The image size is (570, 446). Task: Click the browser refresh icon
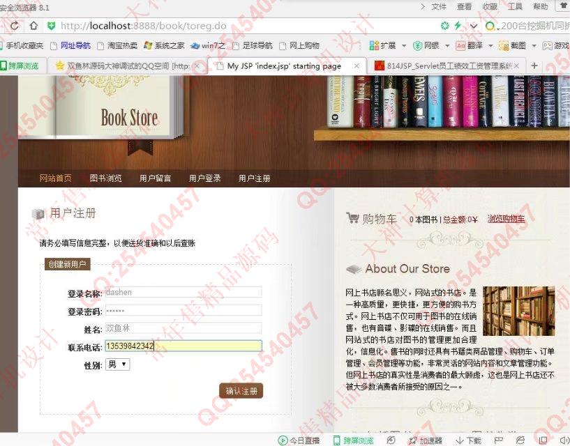[x=13, y=26]
